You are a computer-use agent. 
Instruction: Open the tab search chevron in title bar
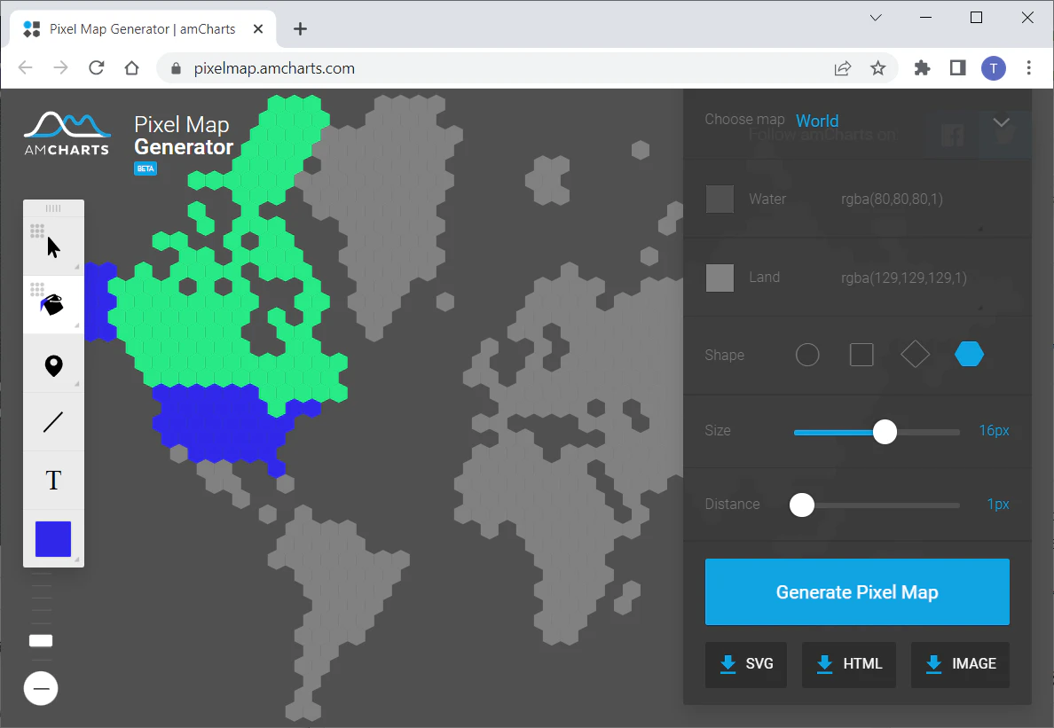click(x=875, y=18)
